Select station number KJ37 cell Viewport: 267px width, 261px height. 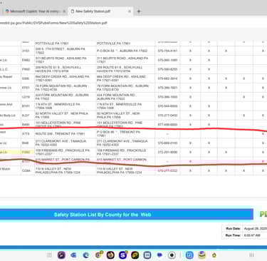[x=26, y=116]
